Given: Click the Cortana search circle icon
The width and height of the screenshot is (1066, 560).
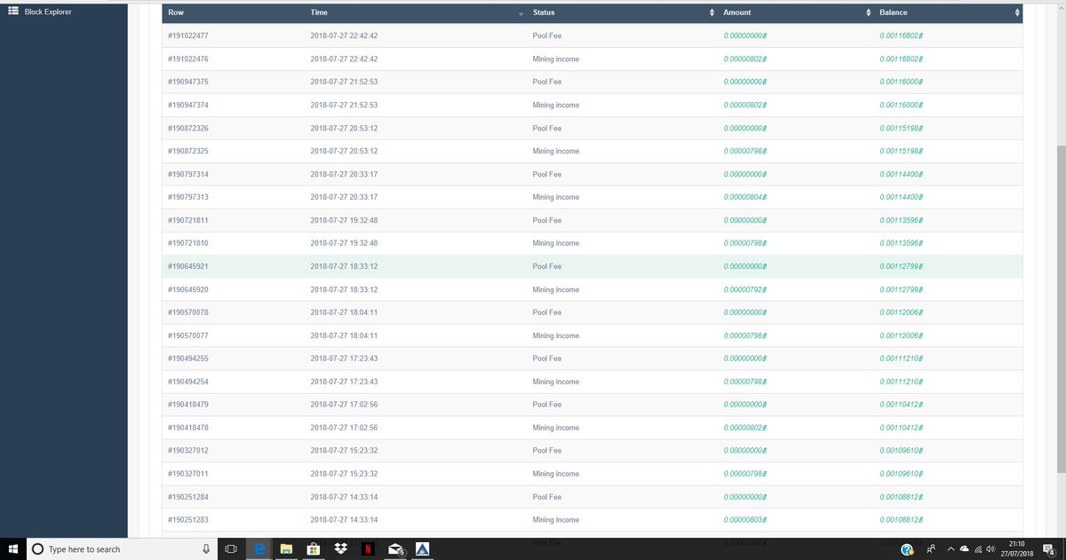Looking at the screenshot, I should coord(37,549).
